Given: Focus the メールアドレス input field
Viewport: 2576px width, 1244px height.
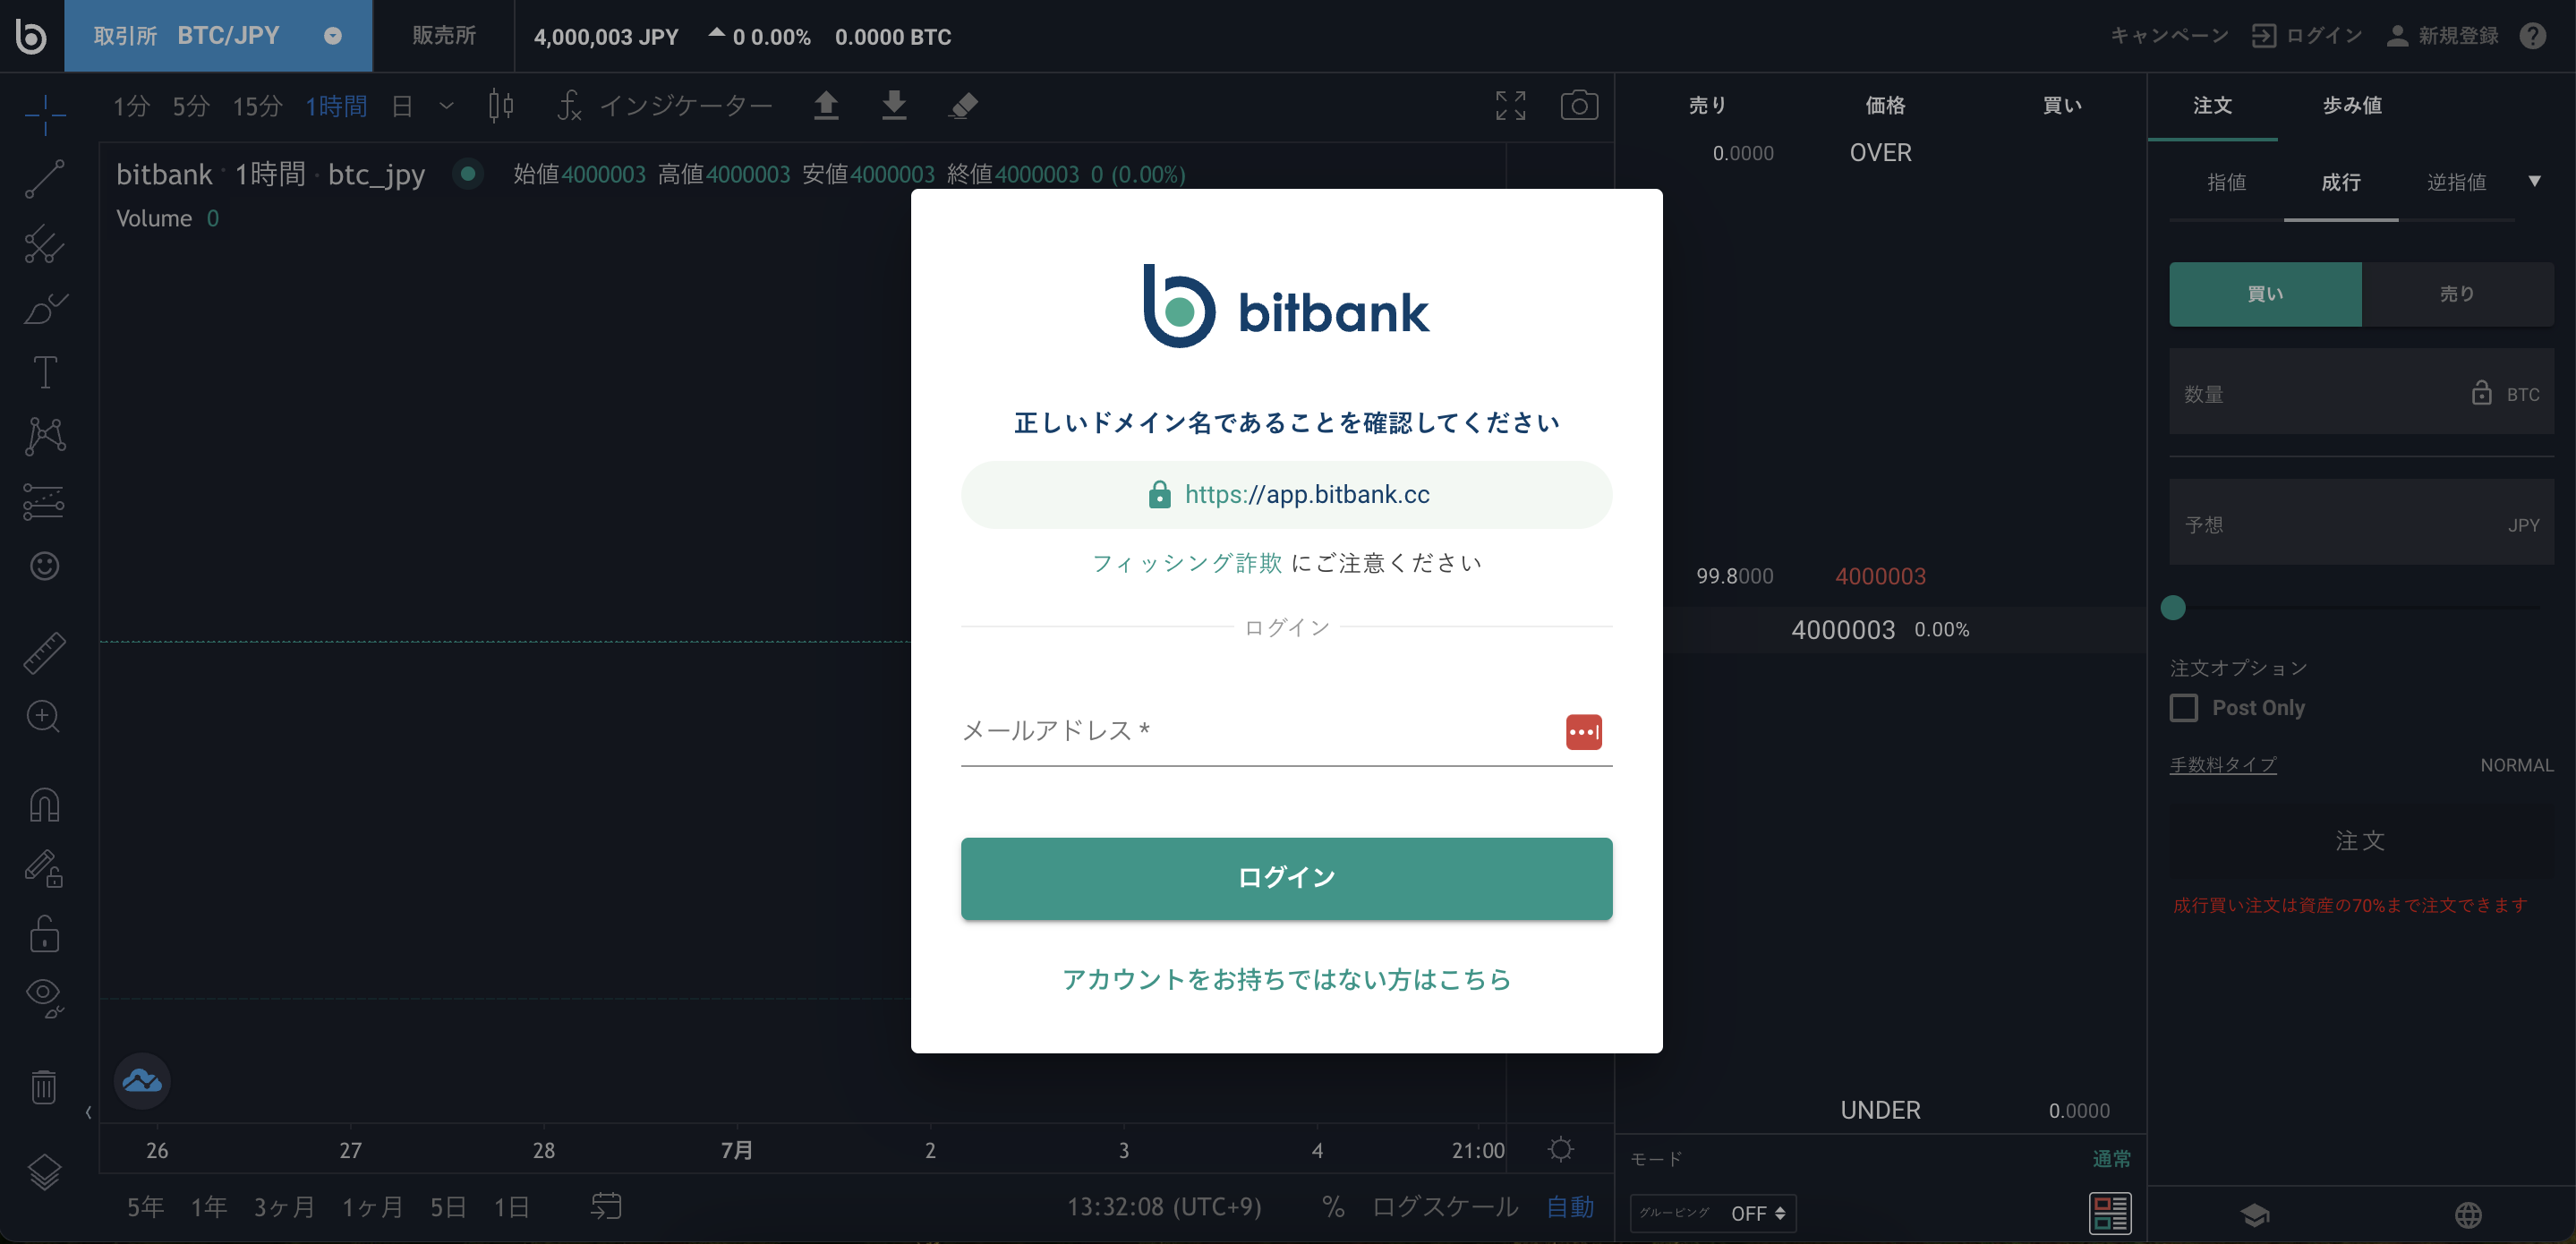Looking at the screenshot, I should [x=1286, y=731].
